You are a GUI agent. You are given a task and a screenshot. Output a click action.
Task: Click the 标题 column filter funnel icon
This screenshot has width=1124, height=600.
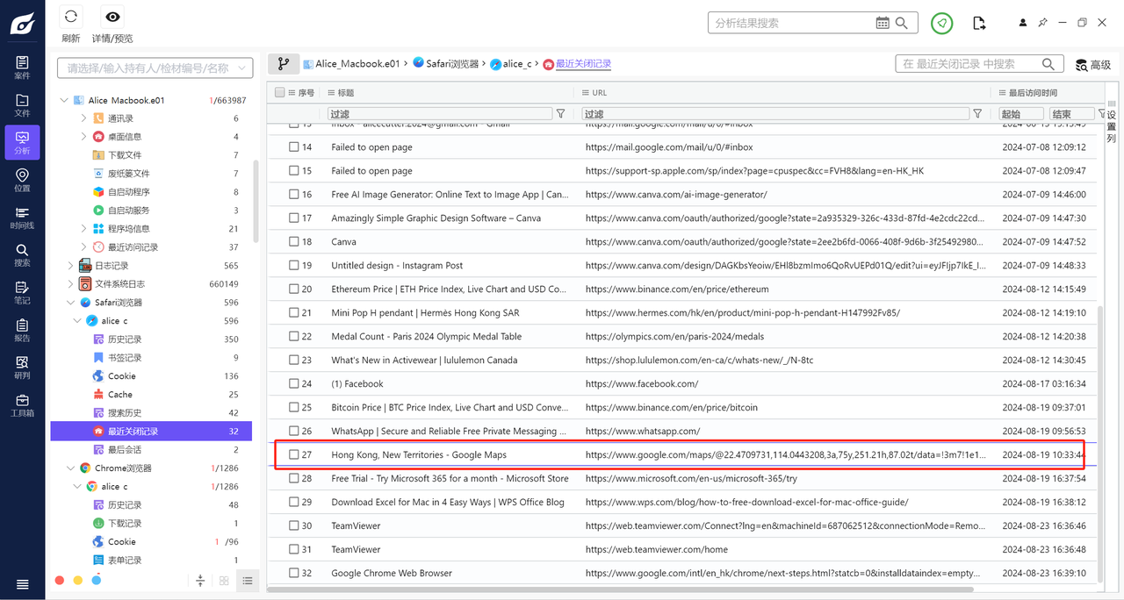(x=560, y=114)
